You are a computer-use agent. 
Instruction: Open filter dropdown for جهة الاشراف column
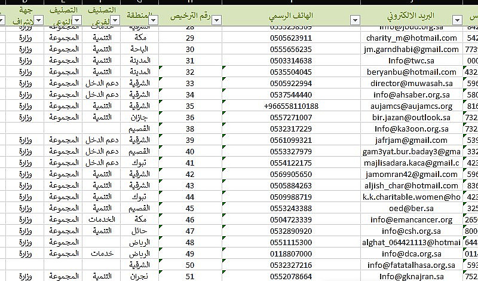38,20
